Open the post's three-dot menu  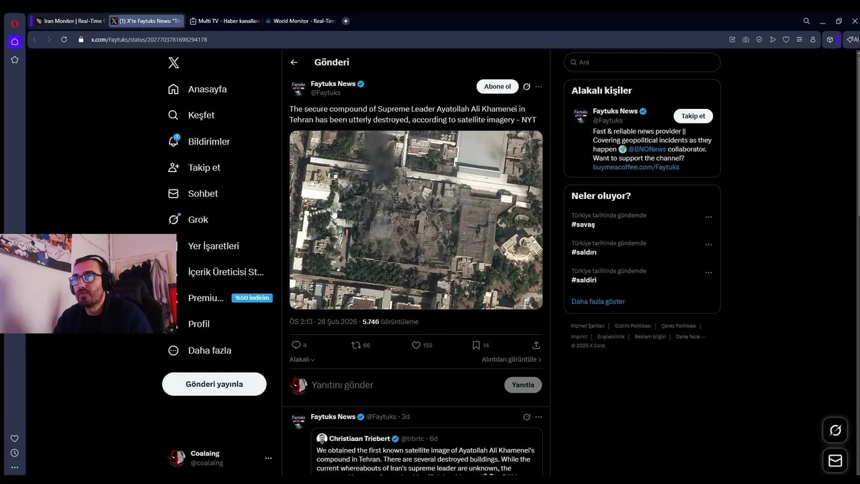point(538,87)
